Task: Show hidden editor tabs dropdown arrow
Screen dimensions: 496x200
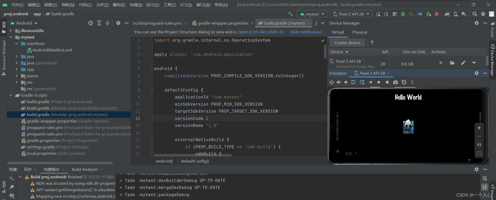Action: (323, 23)
